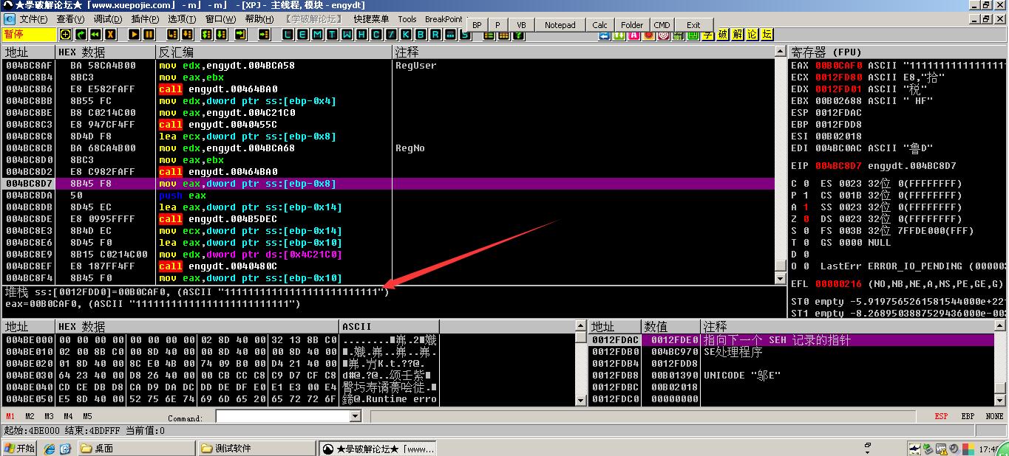
Task: Open Run trace with dotted icon
Action: pyautogui.click(x=450, y=34)
